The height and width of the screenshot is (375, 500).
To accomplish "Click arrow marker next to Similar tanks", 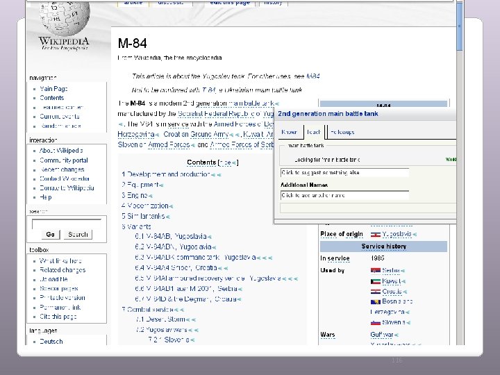I will (168, 217).
